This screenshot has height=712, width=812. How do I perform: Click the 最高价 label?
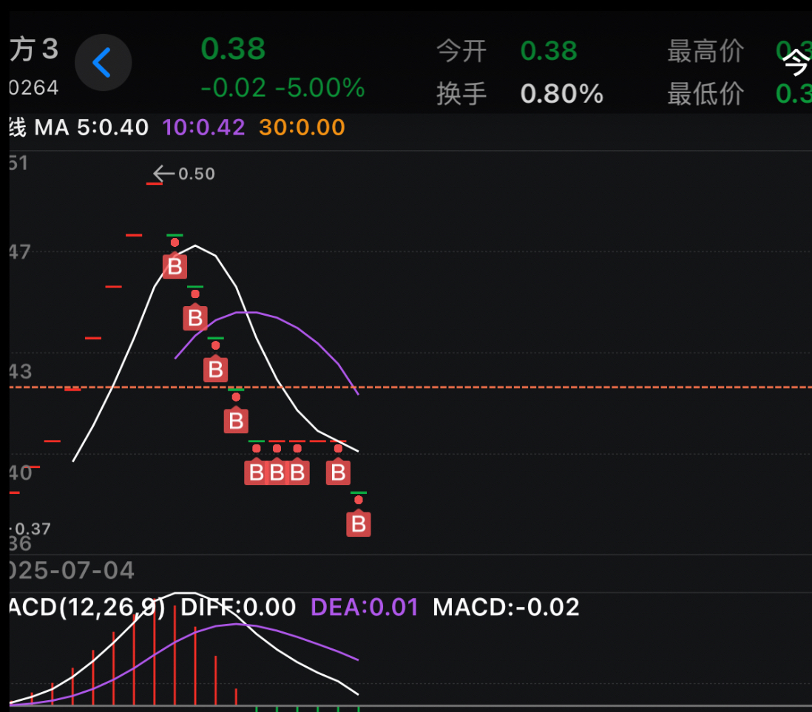pyautogui.click(x=706, y=51)
